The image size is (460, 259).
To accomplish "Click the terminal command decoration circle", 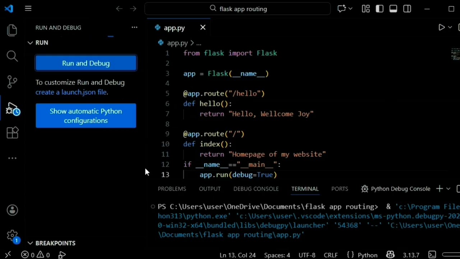I will [x=153, y=206].
